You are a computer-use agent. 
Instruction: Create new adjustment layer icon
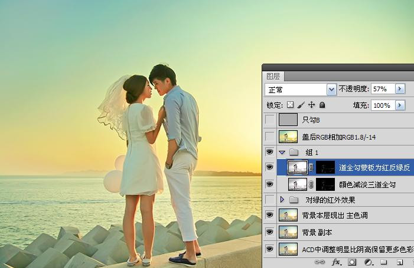coord(368,262)
